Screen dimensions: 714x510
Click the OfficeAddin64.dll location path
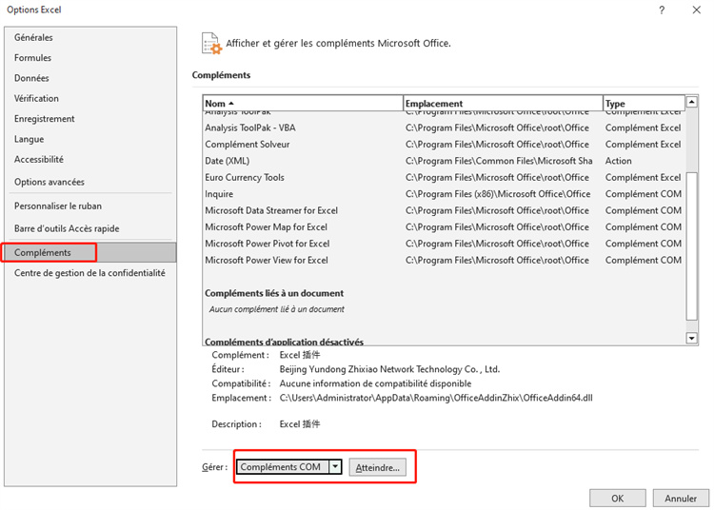pyautogui.click(x=436, y=398)
